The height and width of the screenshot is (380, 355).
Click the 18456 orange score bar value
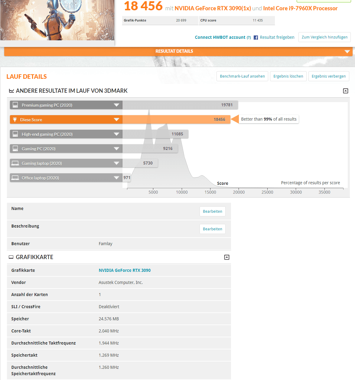click(219, 119)
